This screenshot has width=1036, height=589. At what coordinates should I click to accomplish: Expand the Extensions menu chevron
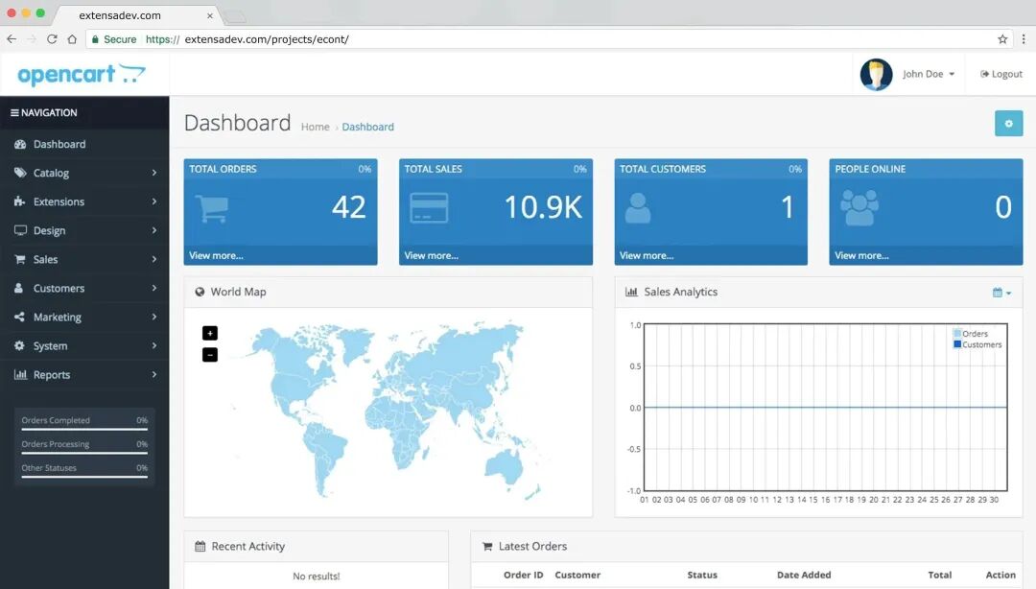[x=153, y=201]
